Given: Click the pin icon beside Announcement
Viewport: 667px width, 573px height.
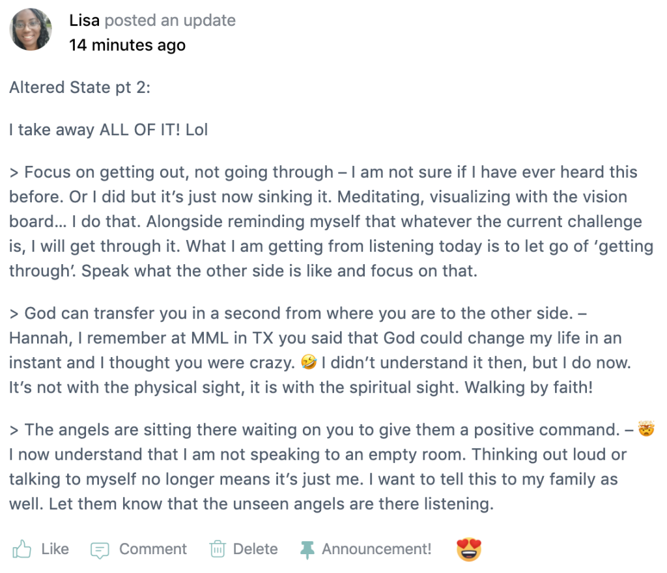Looking at the screenshot, I should (306, 550).
